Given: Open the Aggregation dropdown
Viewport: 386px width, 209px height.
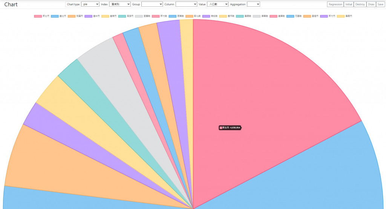Looking at the screenshot, I should 253,4.
